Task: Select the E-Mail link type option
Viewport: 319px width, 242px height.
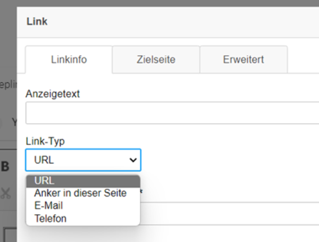Action: [x=48, y=206]
